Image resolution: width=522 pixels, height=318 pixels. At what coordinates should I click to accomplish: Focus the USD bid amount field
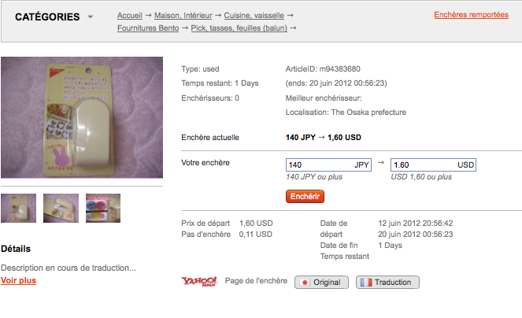[x=433, y=165]
